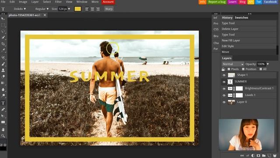Open the Learn link
280x158 pixels.
[232, 2]
